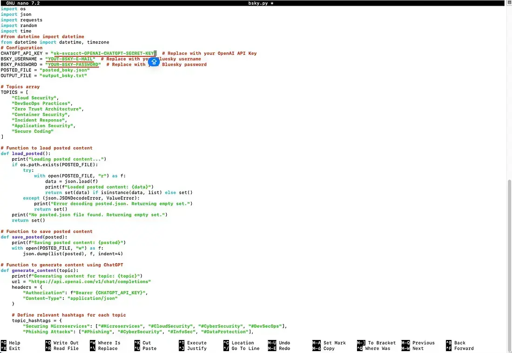Choose the ^\ Replace command
Screen dimensions: 512x353
point(104,348)
